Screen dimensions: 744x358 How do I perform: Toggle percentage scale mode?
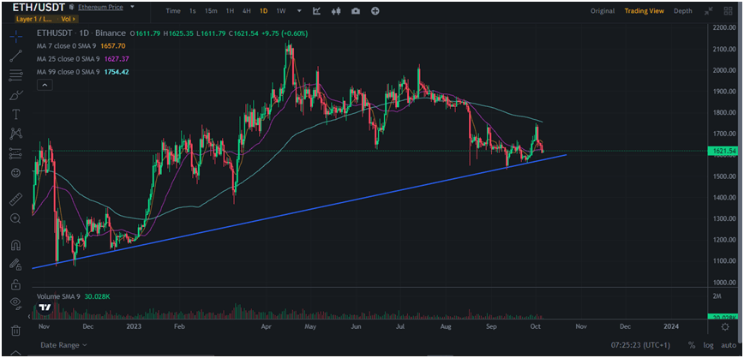[x=693, y=345]
